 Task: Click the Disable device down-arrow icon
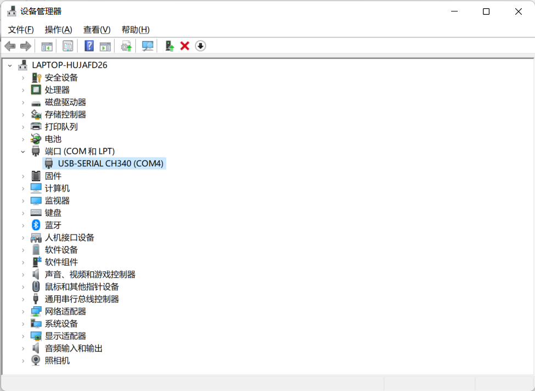(x=201, y=46)
